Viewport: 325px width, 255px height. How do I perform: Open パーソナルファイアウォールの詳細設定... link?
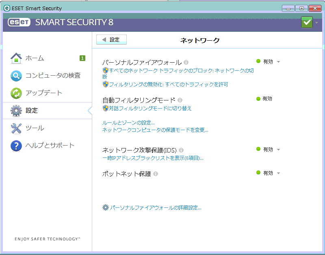click(x=156, y=207)
